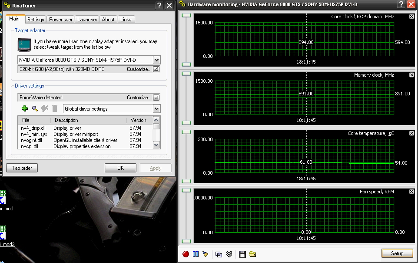
Task: Clear monitoring history with the broom icon
Action: coord(205,254)
